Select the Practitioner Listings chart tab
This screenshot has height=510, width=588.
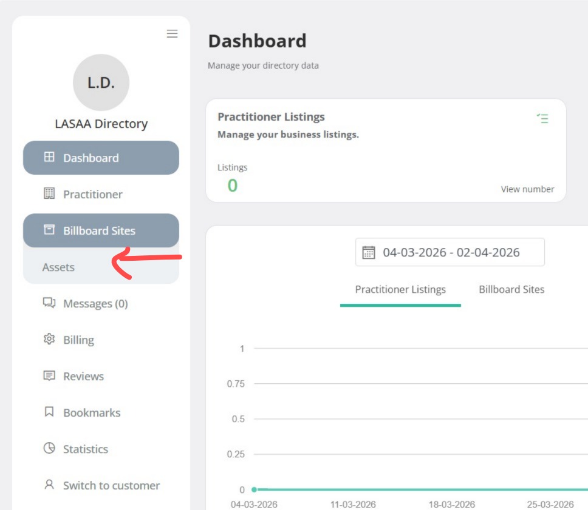(x=400, y=290)
